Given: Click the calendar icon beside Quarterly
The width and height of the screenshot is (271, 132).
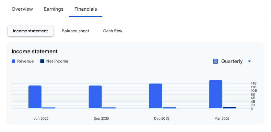Looking at the screenshot, I should (215, 61).
